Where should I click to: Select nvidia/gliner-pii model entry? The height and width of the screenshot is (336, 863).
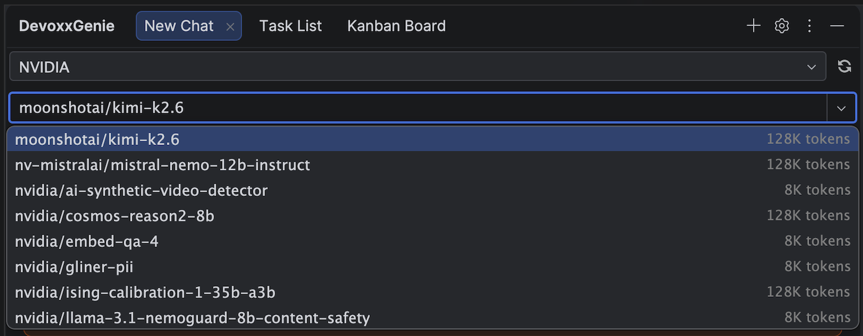[433, 267]
